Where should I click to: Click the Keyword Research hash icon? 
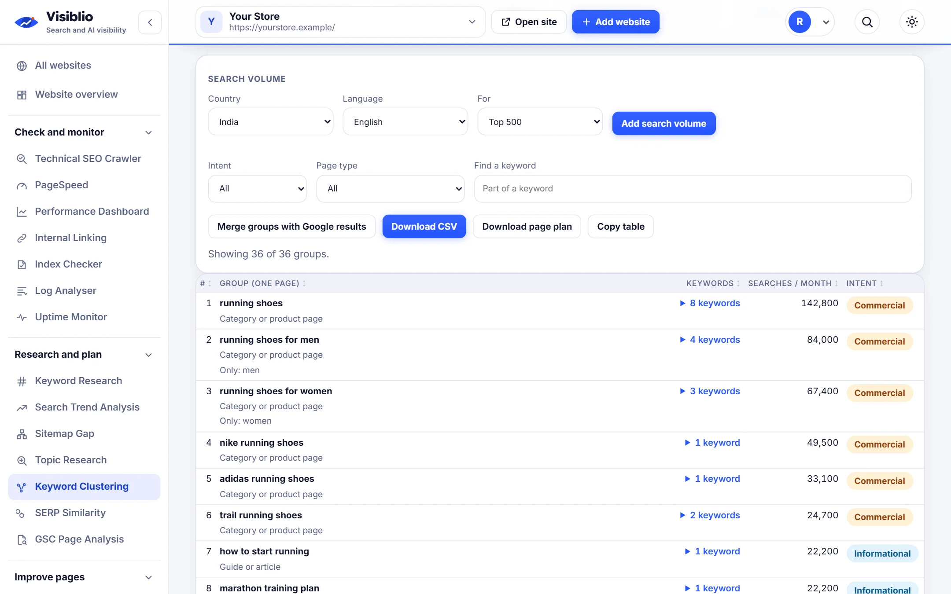pos(22,381)
